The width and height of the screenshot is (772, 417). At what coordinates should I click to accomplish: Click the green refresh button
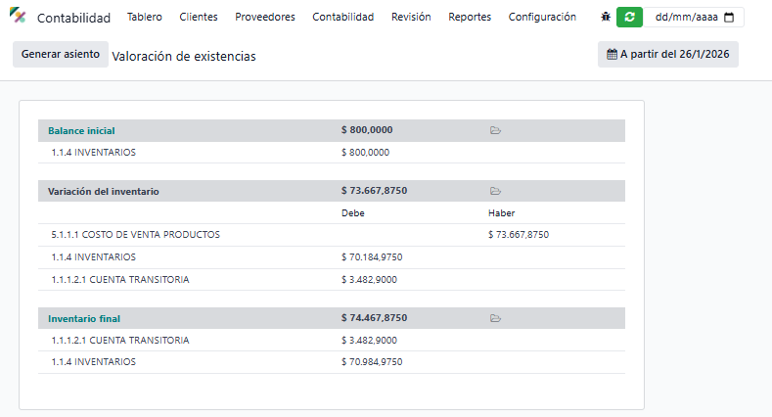(x=629, y=17)
